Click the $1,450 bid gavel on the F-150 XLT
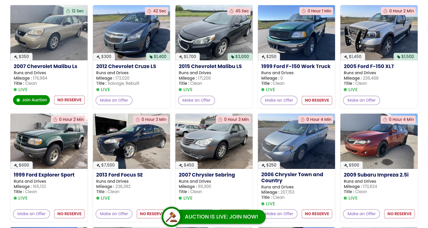Screen dimensions: 428x228 [x=346, y=57]
